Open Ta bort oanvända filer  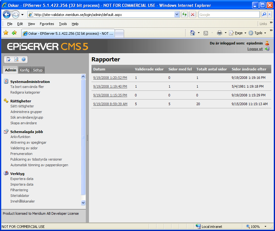point(27,87)
